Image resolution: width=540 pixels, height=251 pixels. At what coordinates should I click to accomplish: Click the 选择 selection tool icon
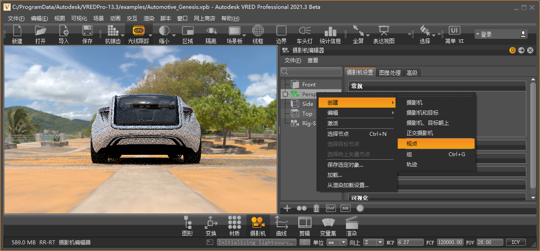[x=425, y=31]
